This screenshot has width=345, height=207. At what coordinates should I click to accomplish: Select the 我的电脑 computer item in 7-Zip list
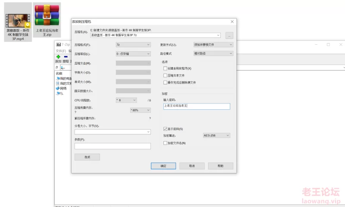tap(64, 78)
